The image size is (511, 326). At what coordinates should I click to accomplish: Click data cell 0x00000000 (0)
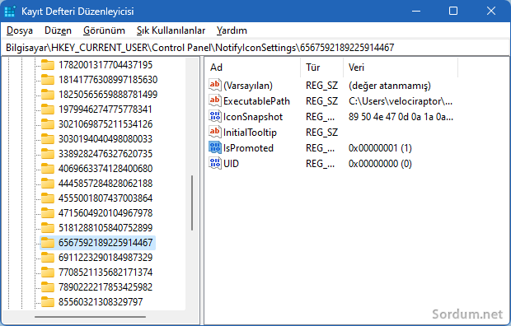point(380,164)
